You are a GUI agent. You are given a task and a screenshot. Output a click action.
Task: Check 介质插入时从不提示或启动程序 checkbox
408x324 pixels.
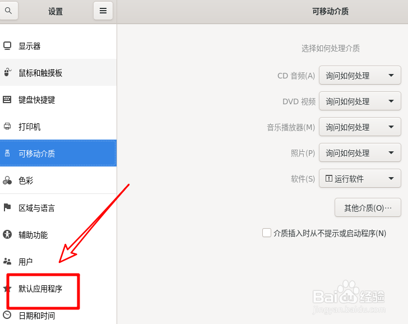click(x=267, y=233)
